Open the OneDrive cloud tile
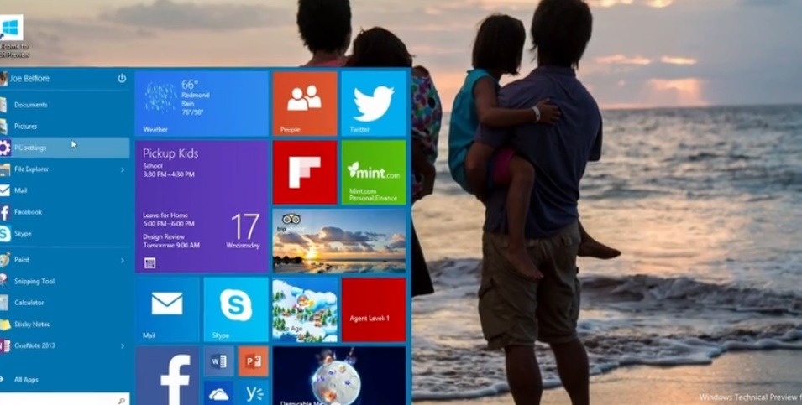 [x=219, y=392]
